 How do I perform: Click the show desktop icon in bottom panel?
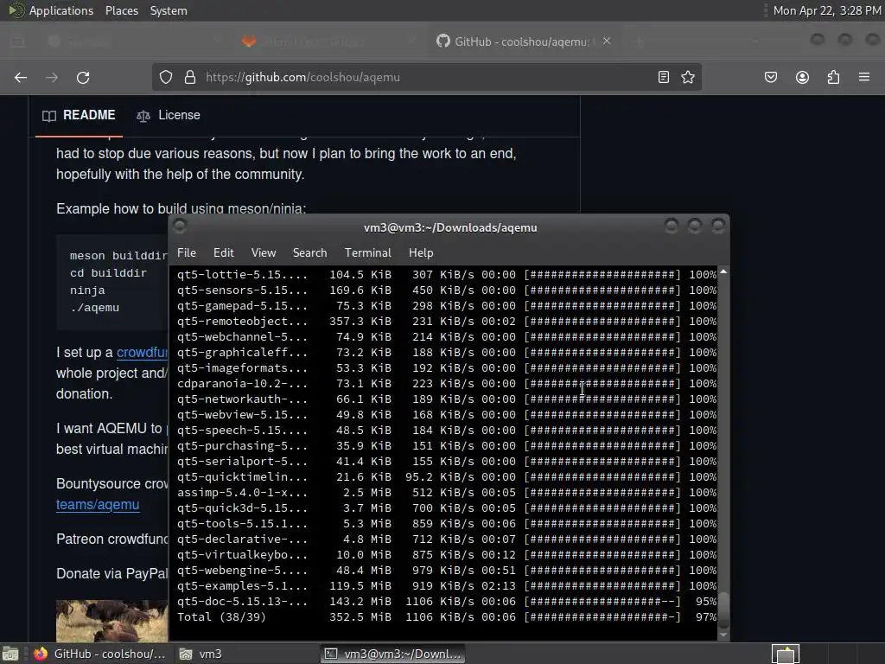pyautogui.click(x=10, y=654)
